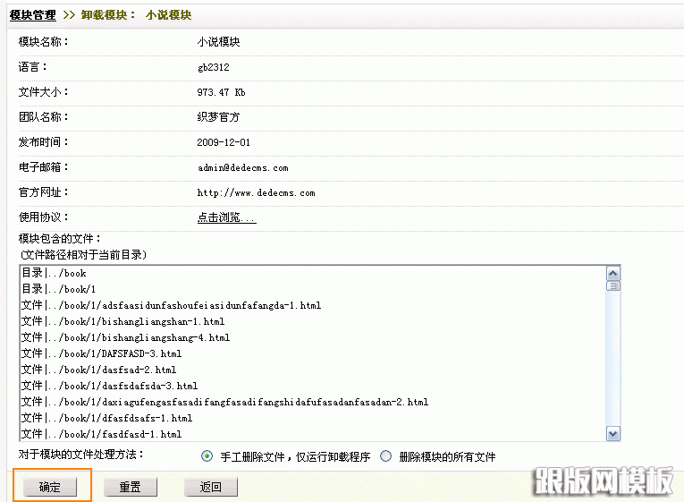Click the file list scrollbar thumb
Screen dimensions: 684x502
click(612, 286)
